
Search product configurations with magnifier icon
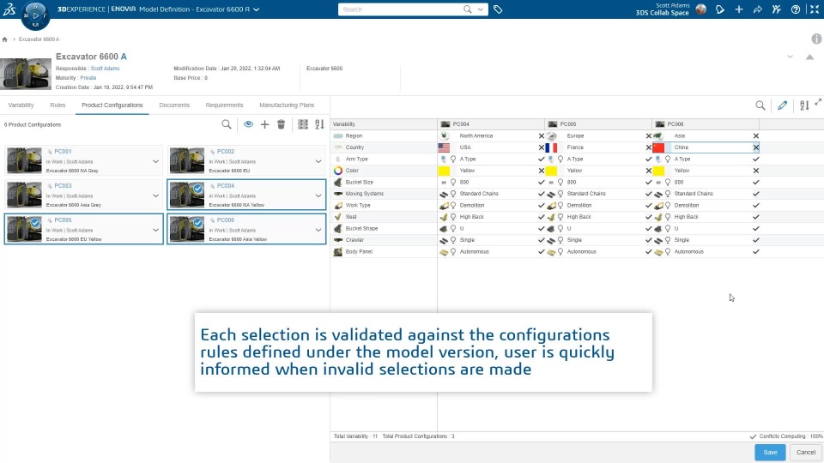tap(227, 124)
